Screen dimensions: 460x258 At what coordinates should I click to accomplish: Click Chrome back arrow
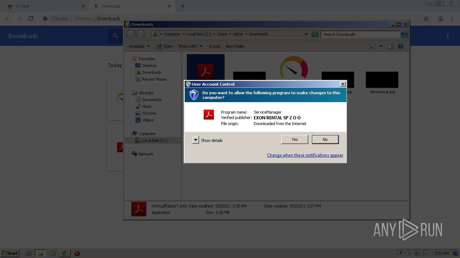8,19
